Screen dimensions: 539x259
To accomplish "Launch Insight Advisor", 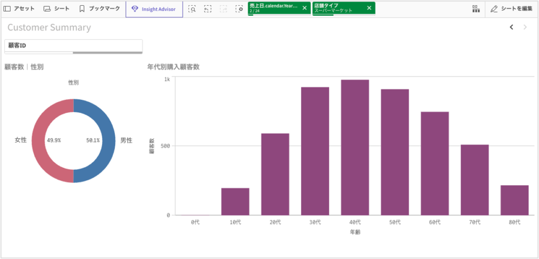I will click(154, 9).
